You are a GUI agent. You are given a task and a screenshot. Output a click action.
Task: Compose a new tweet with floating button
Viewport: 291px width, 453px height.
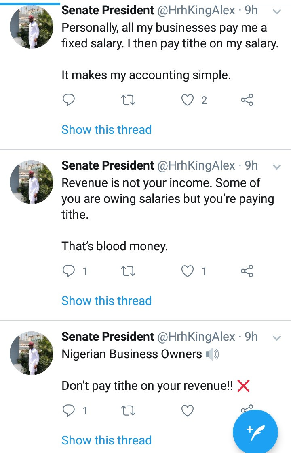[x=255, y=432]
